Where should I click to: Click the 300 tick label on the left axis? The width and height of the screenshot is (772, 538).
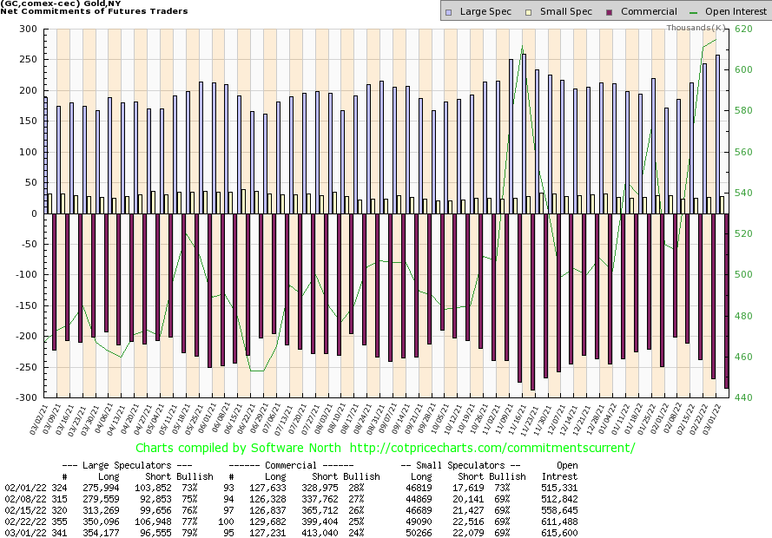point(29,29)
